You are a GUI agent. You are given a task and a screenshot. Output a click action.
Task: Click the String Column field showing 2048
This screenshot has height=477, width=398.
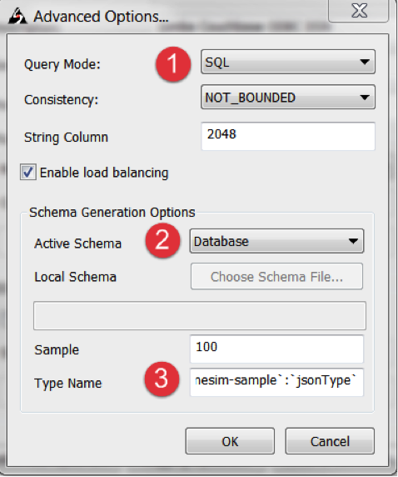[288, 136]
